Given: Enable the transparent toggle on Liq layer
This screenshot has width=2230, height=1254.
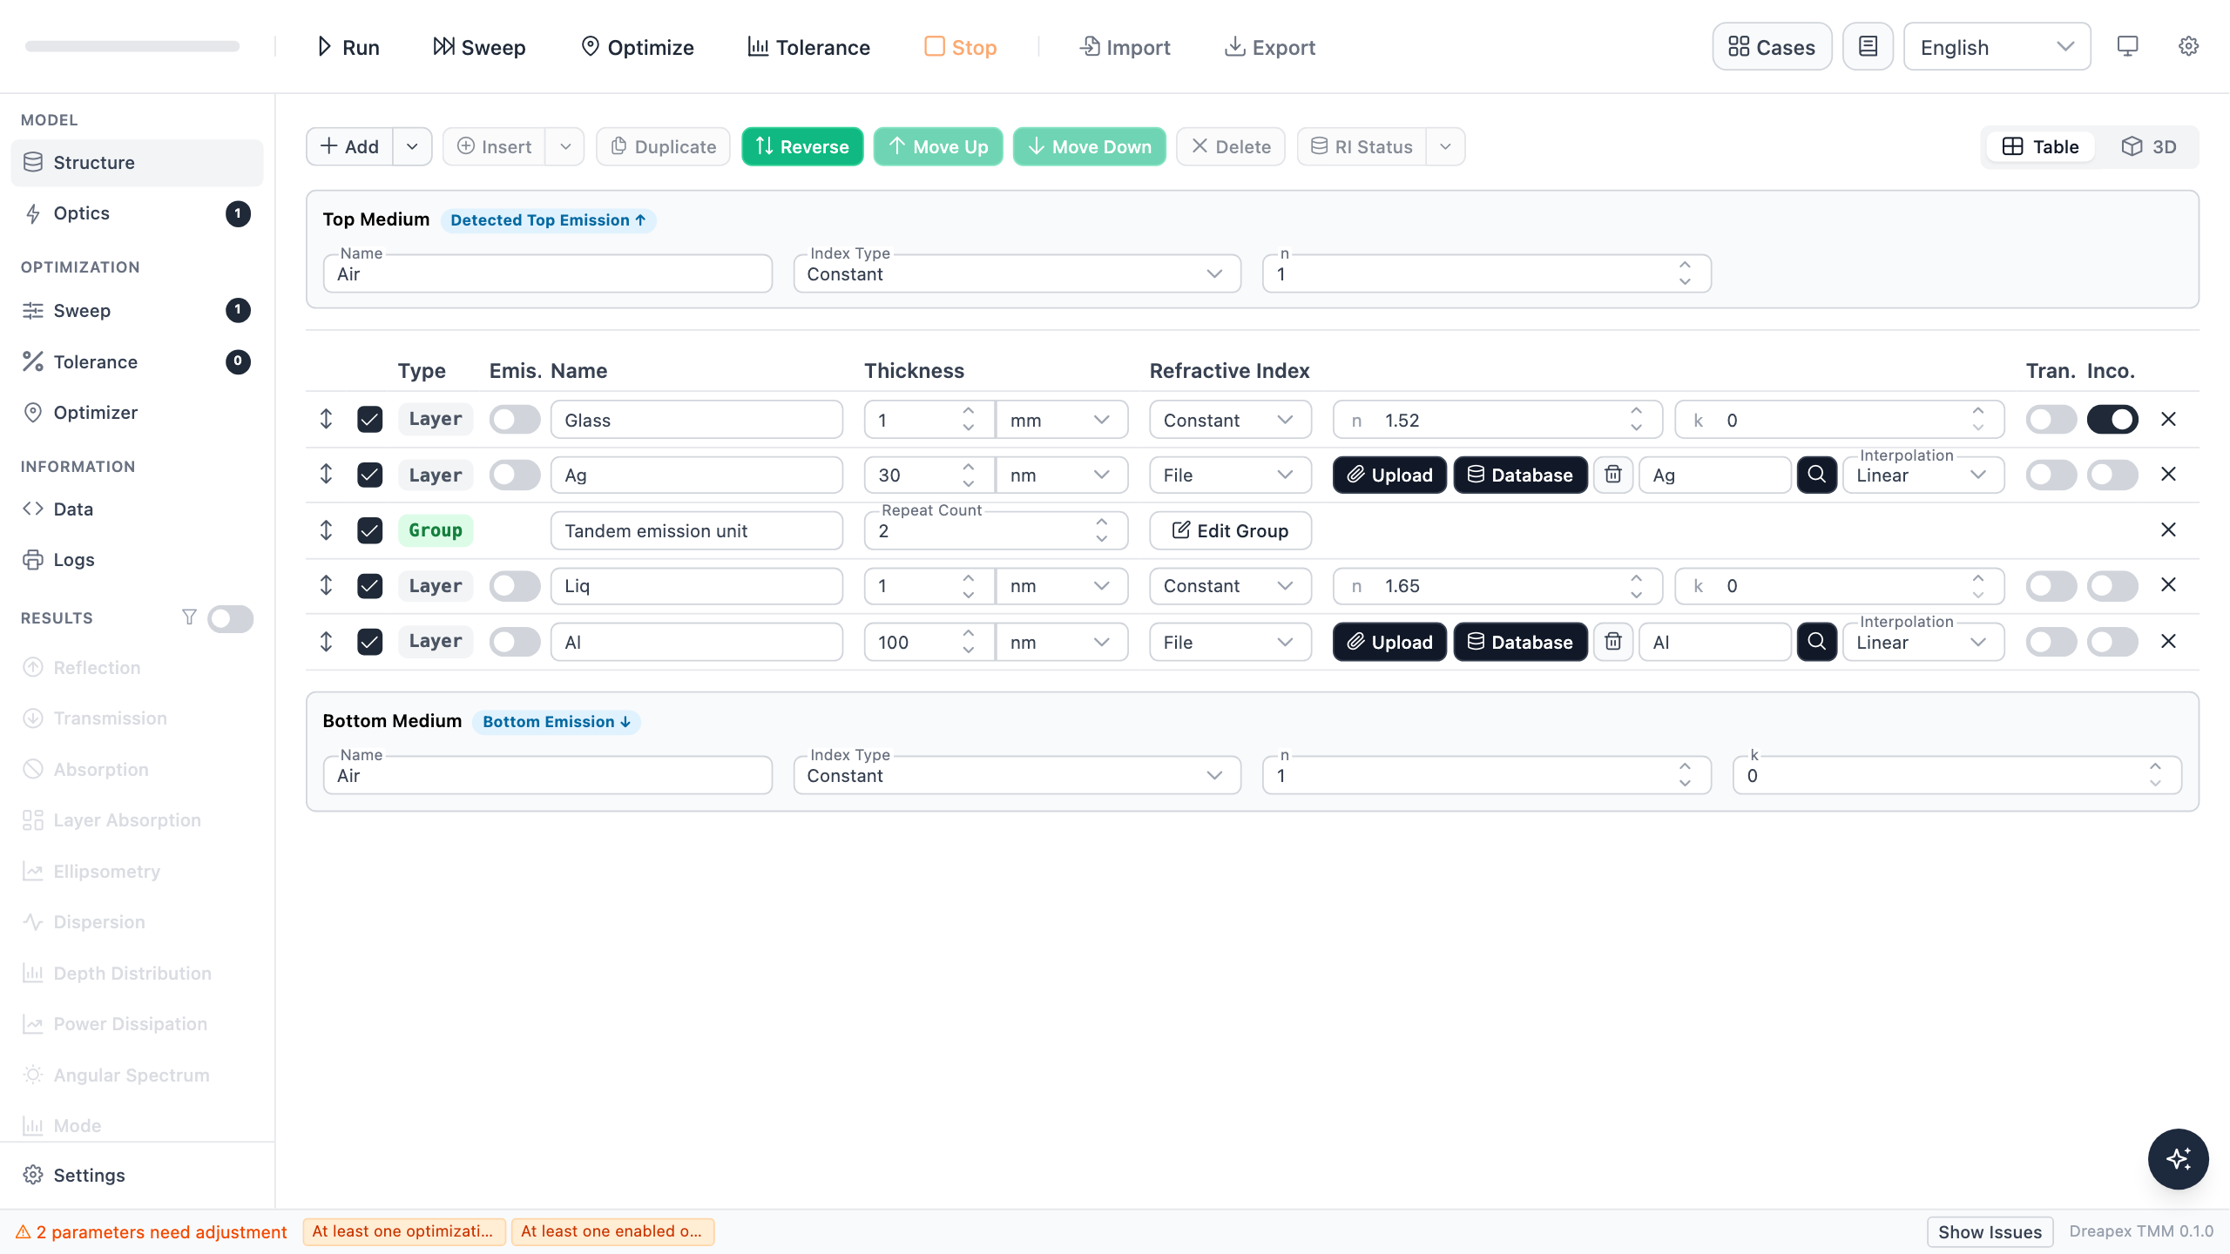Looking at the screenshot, I should click(2051, 585).
